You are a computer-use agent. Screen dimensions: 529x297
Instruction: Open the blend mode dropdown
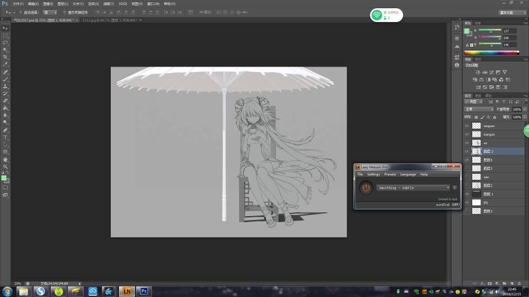coord(479,109)
